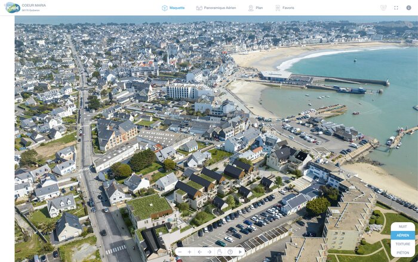The height and width of the screenshot is (262, 418).
Task: Select the hand pan tool
Action: click(220, 252)
